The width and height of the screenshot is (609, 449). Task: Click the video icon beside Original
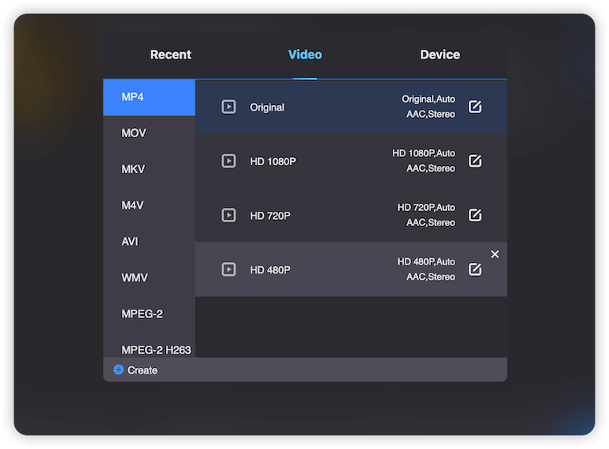(x=228, y=107)
